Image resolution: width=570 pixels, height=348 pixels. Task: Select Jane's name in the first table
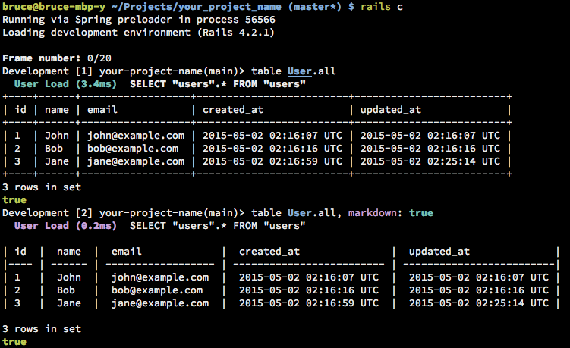(x=57, y=161)
